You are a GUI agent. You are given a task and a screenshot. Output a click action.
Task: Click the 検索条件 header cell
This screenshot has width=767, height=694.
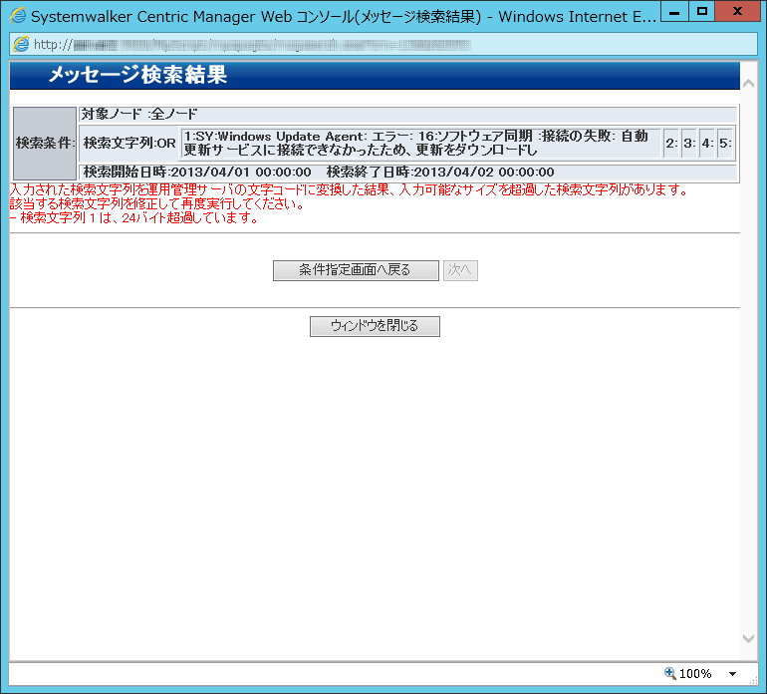[x=45, y=143]
